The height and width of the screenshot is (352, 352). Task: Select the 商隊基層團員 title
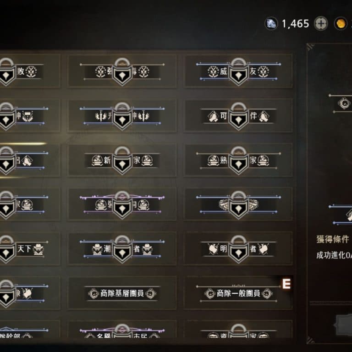122,293
